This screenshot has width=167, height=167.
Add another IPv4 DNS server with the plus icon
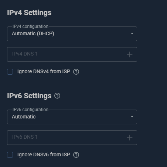coord(130,54)
